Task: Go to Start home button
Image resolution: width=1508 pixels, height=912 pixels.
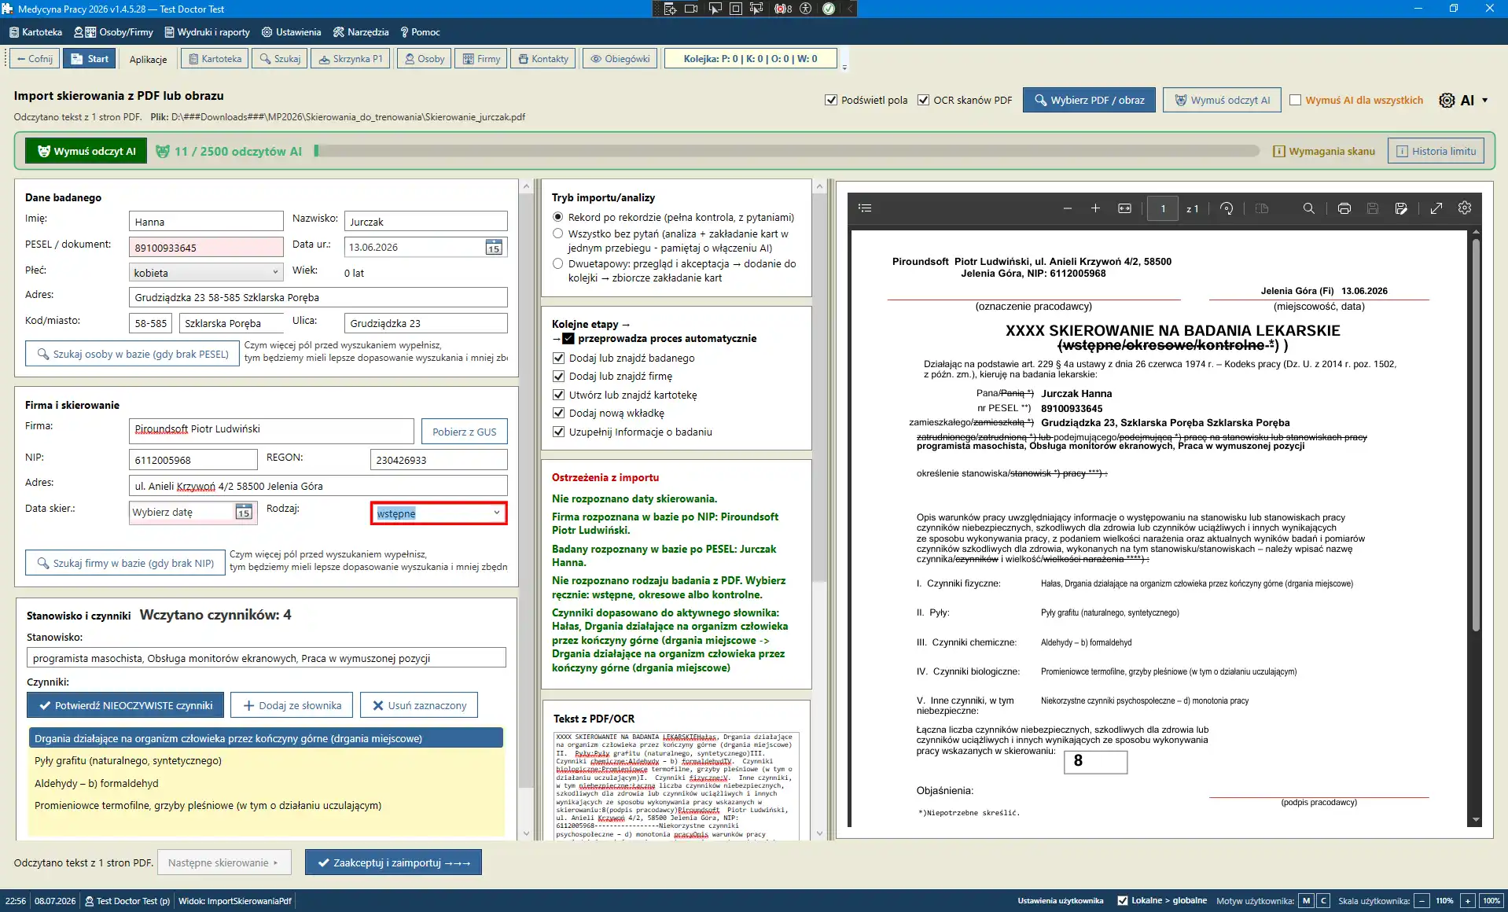Action: click(x=90, y=59)
